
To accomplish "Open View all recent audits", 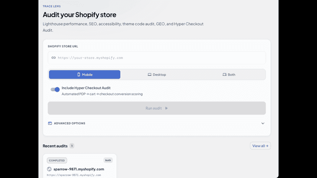I will (260, 146).
